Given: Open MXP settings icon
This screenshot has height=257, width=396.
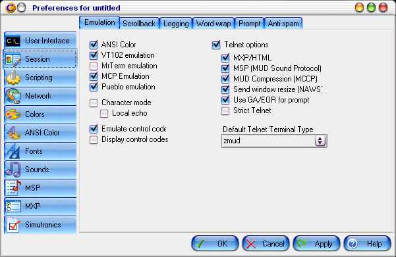Looking at the screenshot, I should coord(13,206).
